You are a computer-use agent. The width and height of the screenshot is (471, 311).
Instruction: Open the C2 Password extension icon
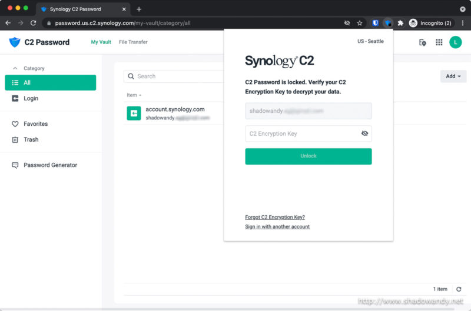(388, 23)
